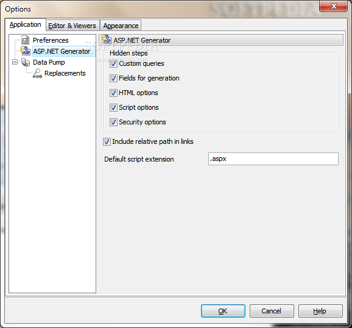Select the Replacements tree item
This screenshot has height=328, width=352.
pos(65,73)
